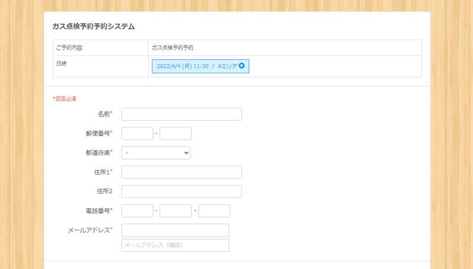473x269 pixels.
Task: Click the 名前 field label
Action: (x=105, y=114)
